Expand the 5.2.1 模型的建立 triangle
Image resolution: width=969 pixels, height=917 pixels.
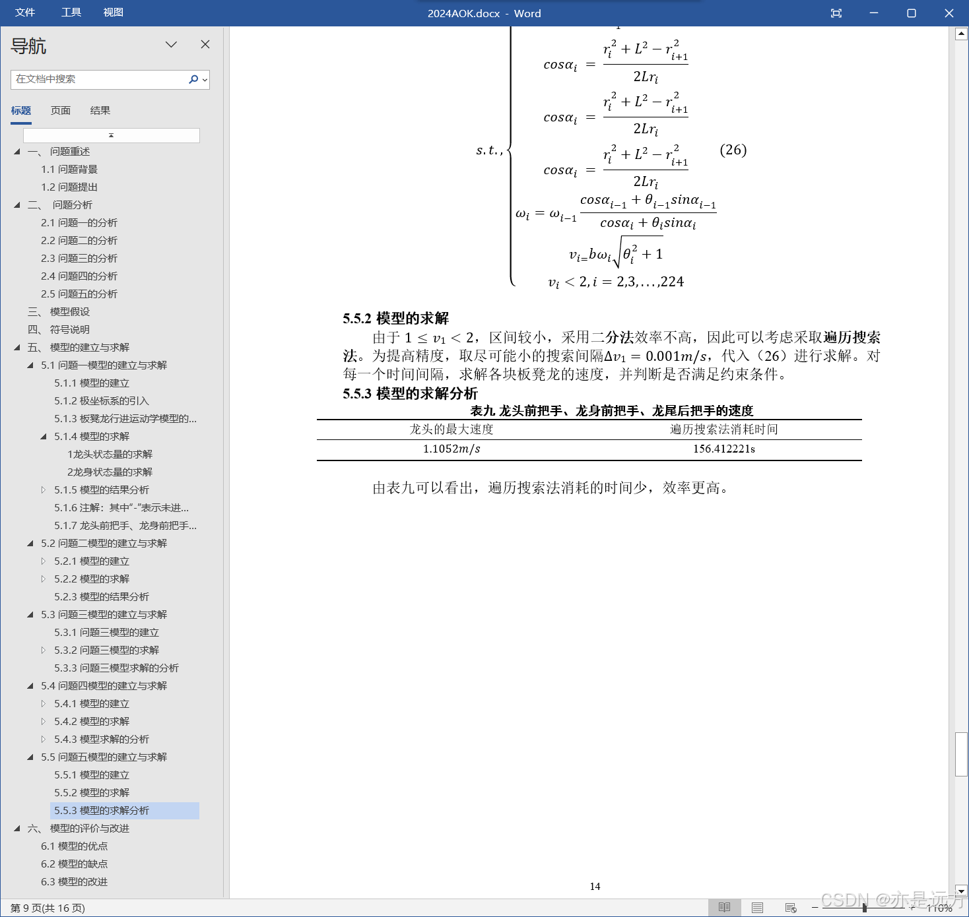point(44,561)
